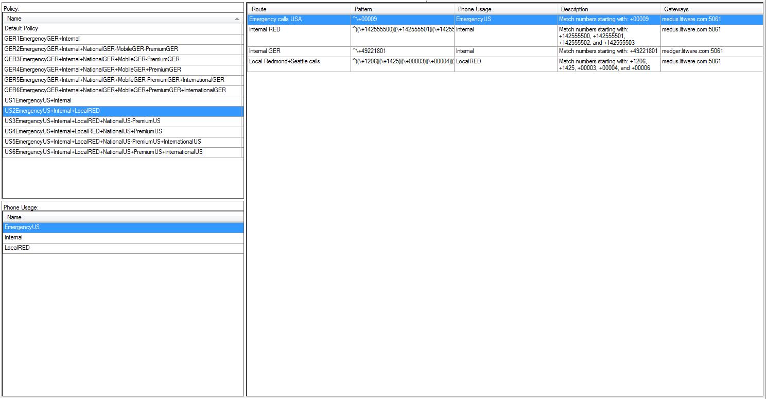Sort routes by Pattern column header
767x399 pixels.
403,9
